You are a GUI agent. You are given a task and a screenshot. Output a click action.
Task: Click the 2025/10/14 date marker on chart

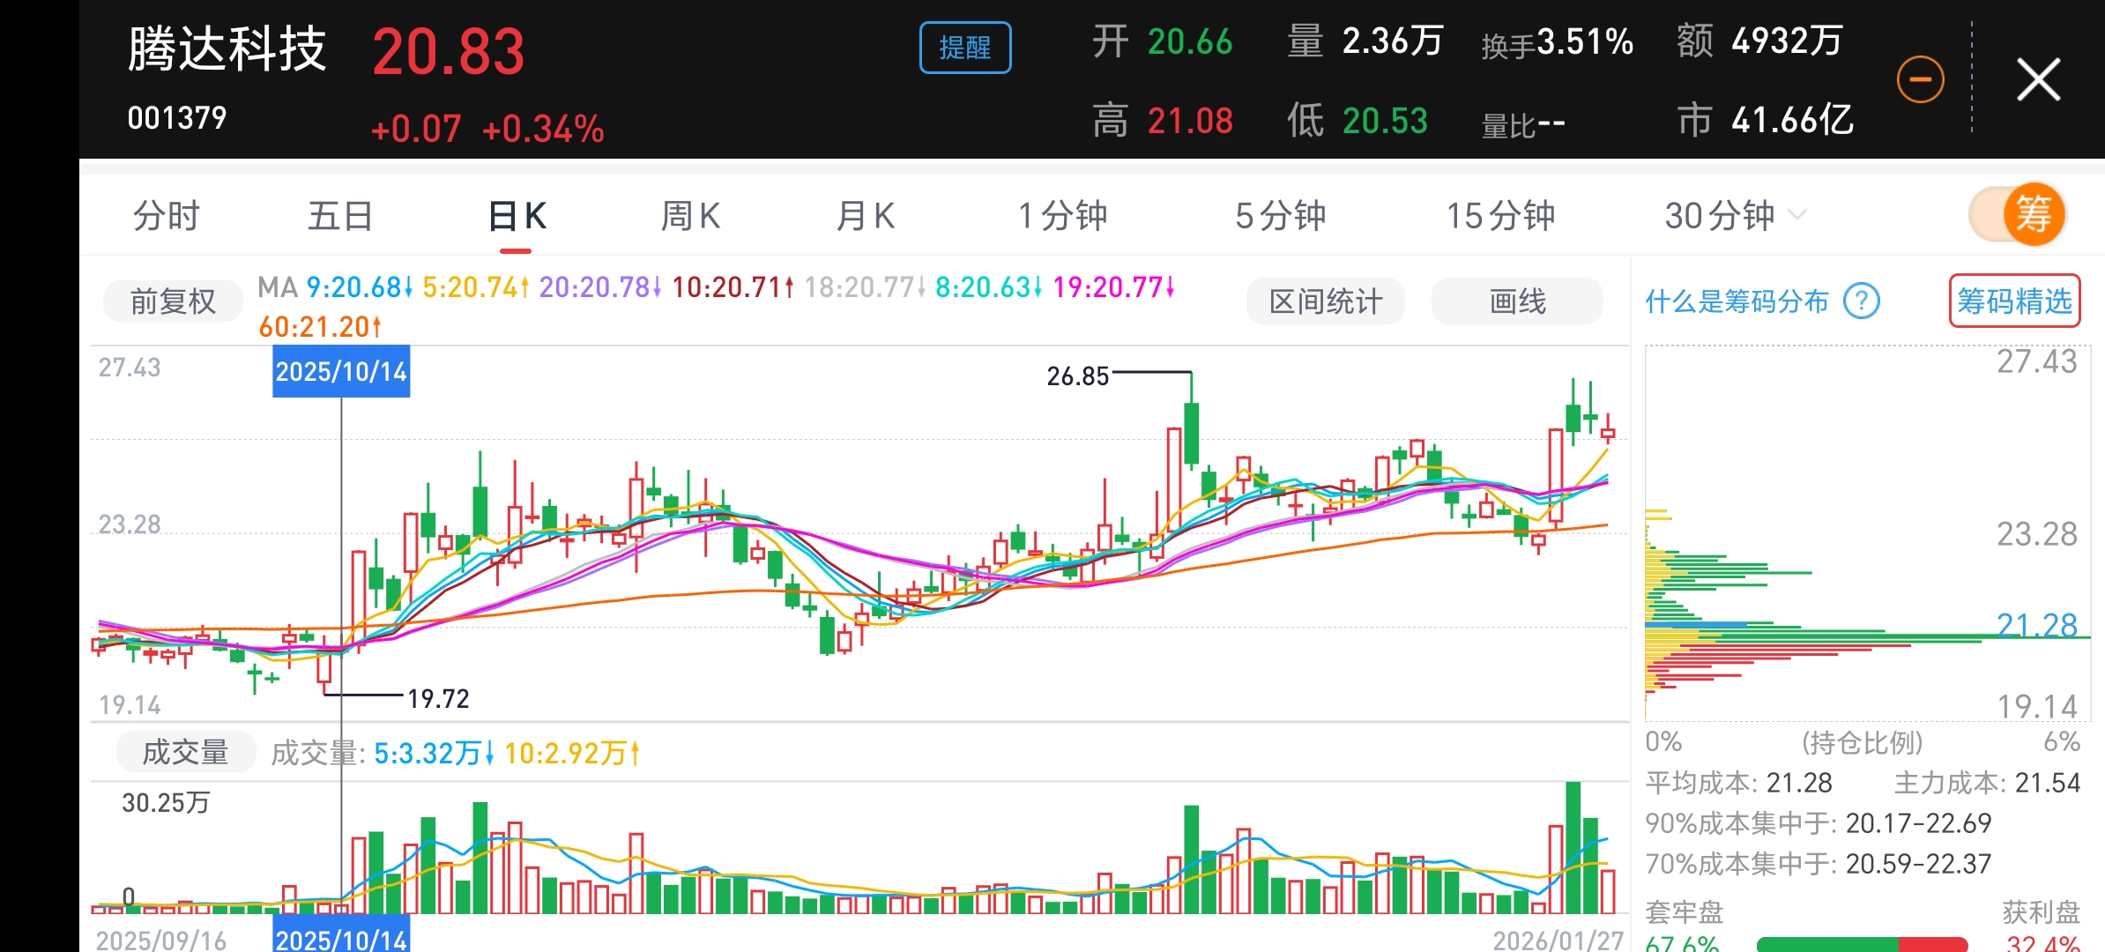(x=341, y=371)
